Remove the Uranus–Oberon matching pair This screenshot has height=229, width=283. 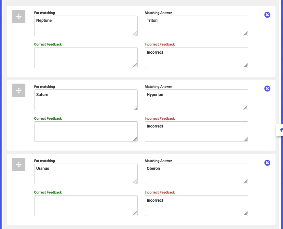[x=267, y=163]
